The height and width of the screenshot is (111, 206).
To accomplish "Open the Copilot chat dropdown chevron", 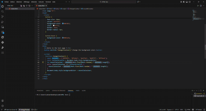I will pos(140,2).
